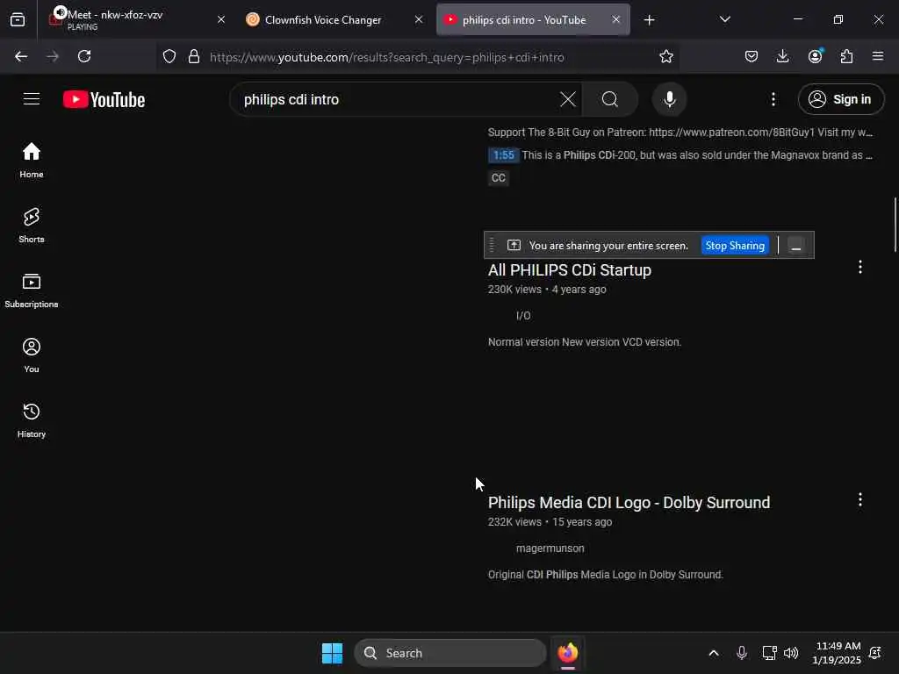Start search with your voice microphone
Viewport: 899px width, 674px height.
coord(669,100)
